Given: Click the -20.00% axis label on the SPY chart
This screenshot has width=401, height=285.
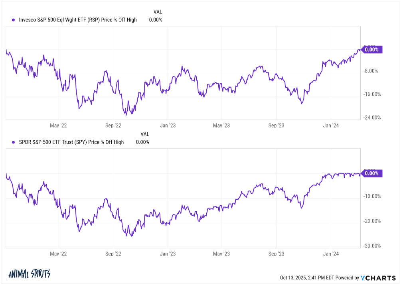Looking at the screenshot, I should (372, 221).
